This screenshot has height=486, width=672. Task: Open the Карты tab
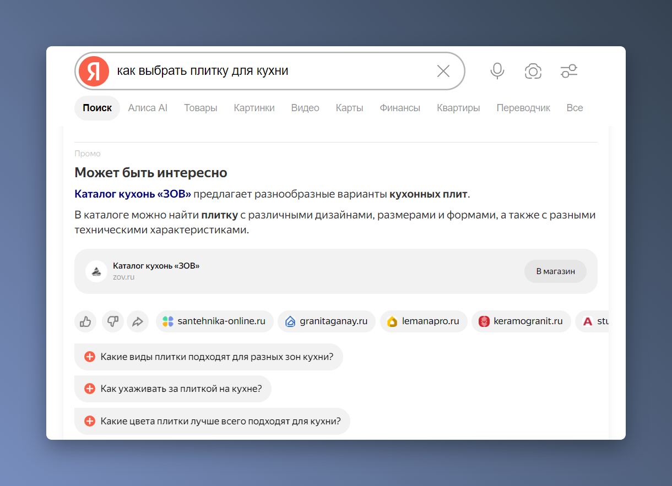[349, 108]
